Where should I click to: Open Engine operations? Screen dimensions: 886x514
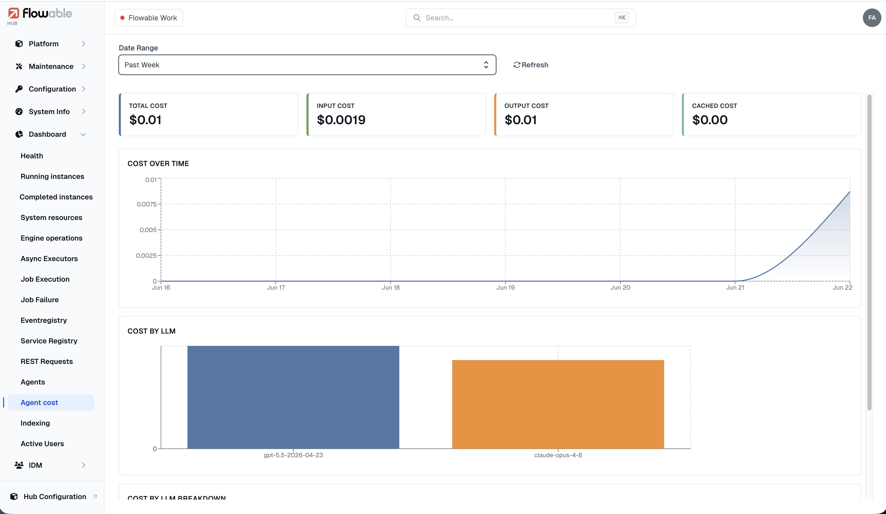point(51,238)
